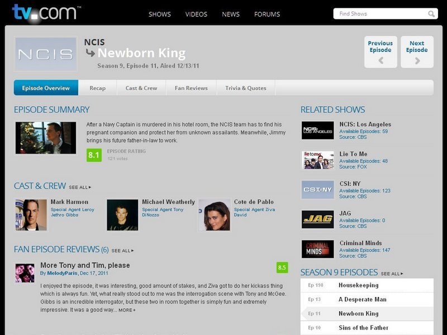Open FORUMS in the top navigation
The height and width of the screenshot is (335, 447).
coord(267,15)
